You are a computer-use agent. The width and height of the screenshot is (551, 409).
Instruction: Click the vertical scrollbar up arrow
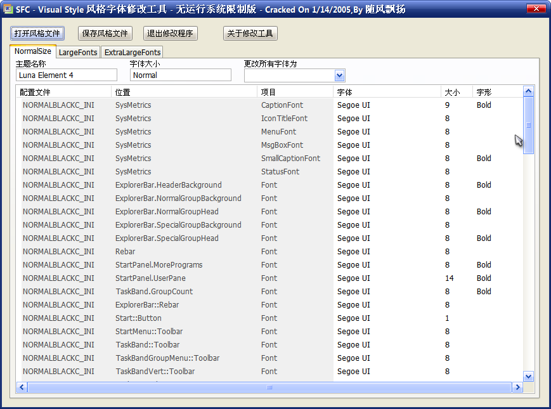[529, 92]
